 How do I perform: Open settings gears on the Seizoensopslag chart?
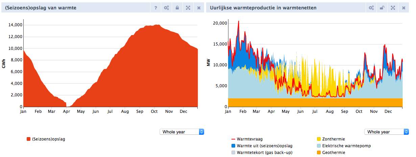[x=166, y=7]
